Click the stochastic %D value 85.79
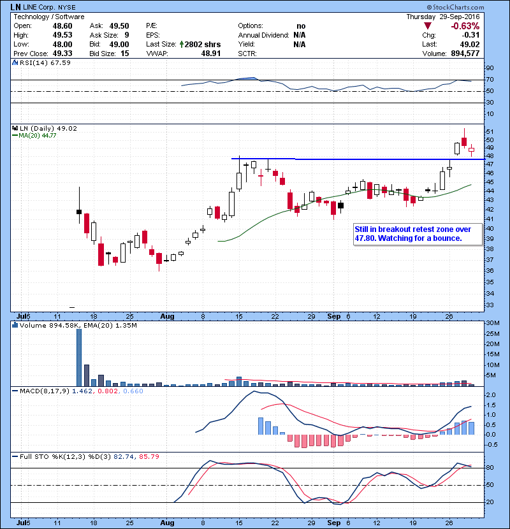This screenshot has height=529, width=510. click(x=149, y=456)
